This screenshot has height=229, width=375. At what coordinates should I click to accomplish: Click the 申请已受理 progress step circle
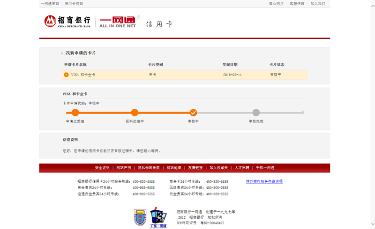coord(75,112)
